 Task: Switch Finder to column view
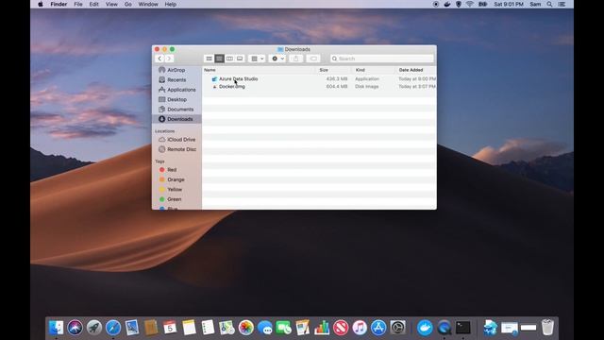click(229, 59)
